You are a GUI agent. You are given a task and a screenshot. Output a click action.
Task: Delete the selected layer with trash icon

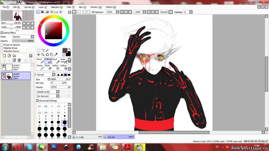[x=19, y=60]
